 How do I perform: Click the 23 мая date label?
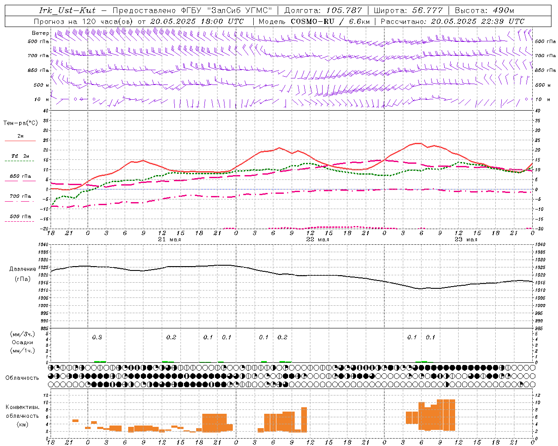(x=466, y=240)
